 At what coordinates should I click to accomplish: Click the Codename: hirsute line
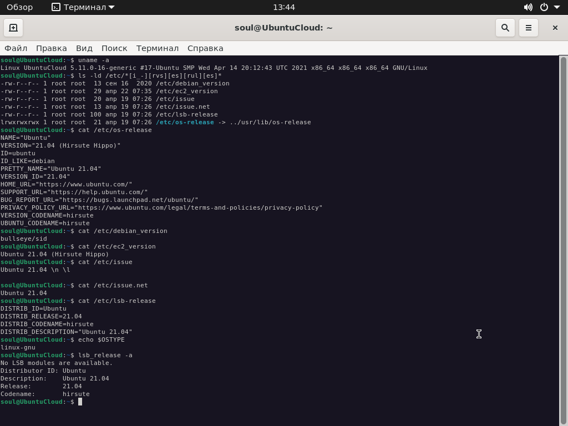45,394
